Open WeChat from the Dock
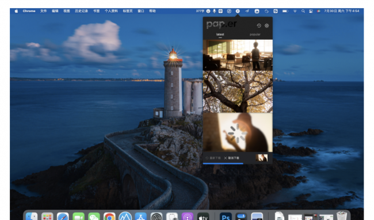 94,216
